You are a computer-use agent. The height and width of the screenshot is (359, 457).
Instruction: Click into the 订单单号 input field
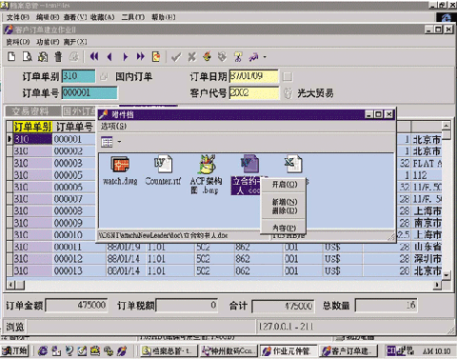[x=89, y=93]
